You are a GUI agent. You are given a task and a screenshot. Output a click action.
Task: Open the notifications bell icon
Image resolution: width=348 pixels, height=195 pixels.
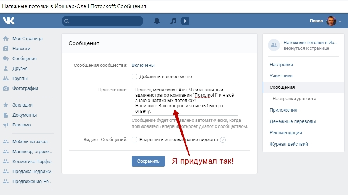click(x=157, y=21)
